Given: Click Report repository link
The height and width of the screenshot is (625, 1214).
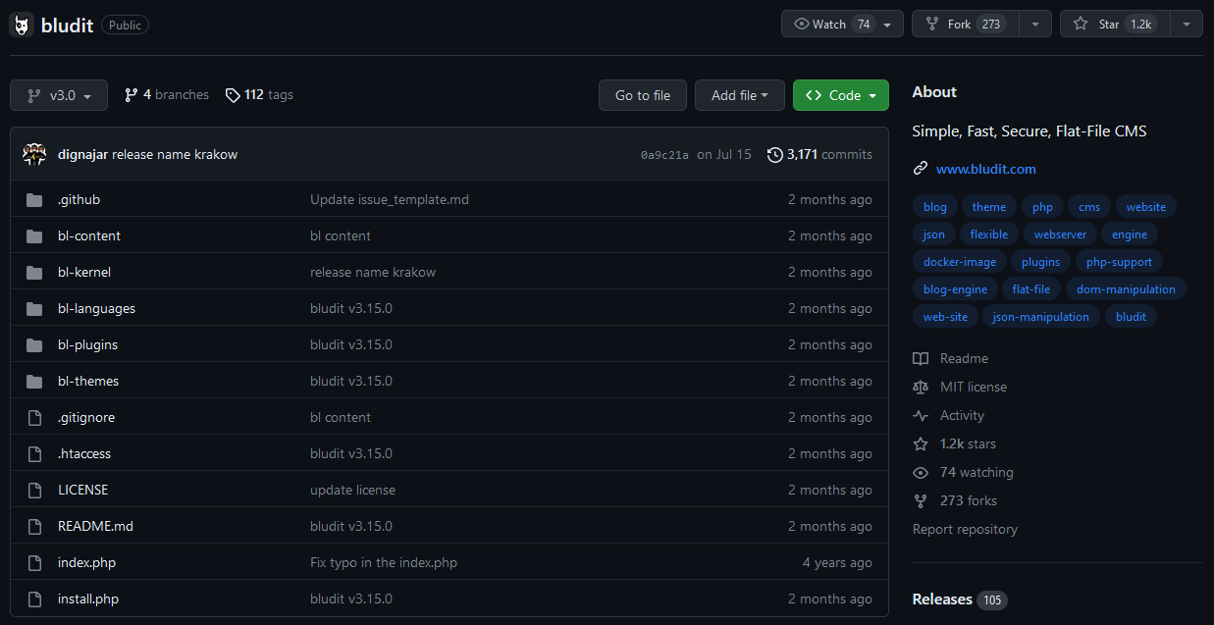Looking at the screenshot, I should (x=965, y=529).
